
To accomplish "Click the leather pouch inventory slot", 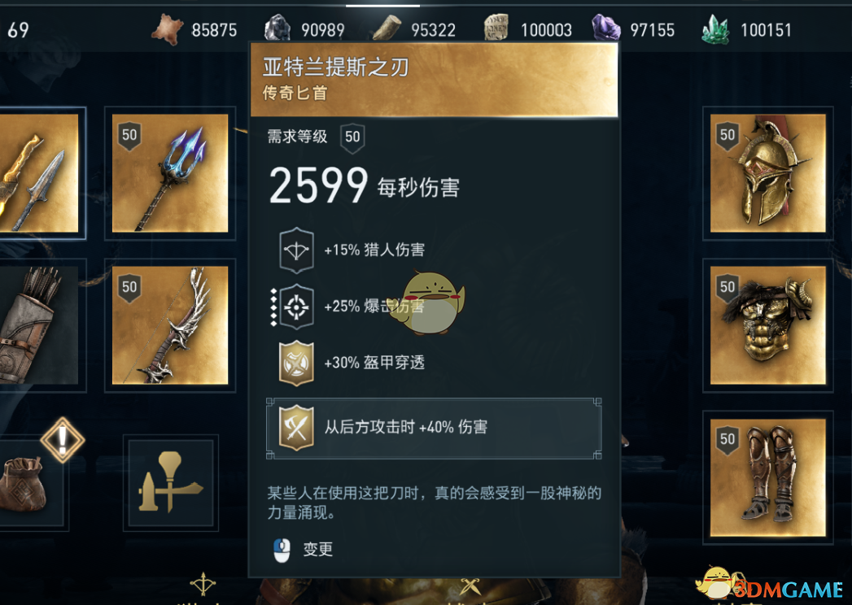I will (x=30, y=483).
